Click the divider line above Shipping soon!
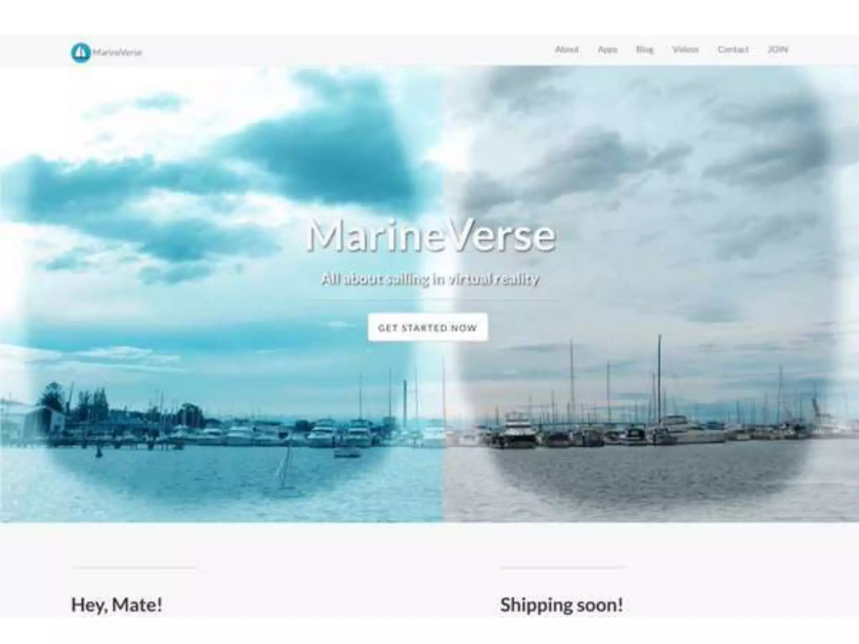The height and width of the screenshot is (644, 859). point(563,567)
